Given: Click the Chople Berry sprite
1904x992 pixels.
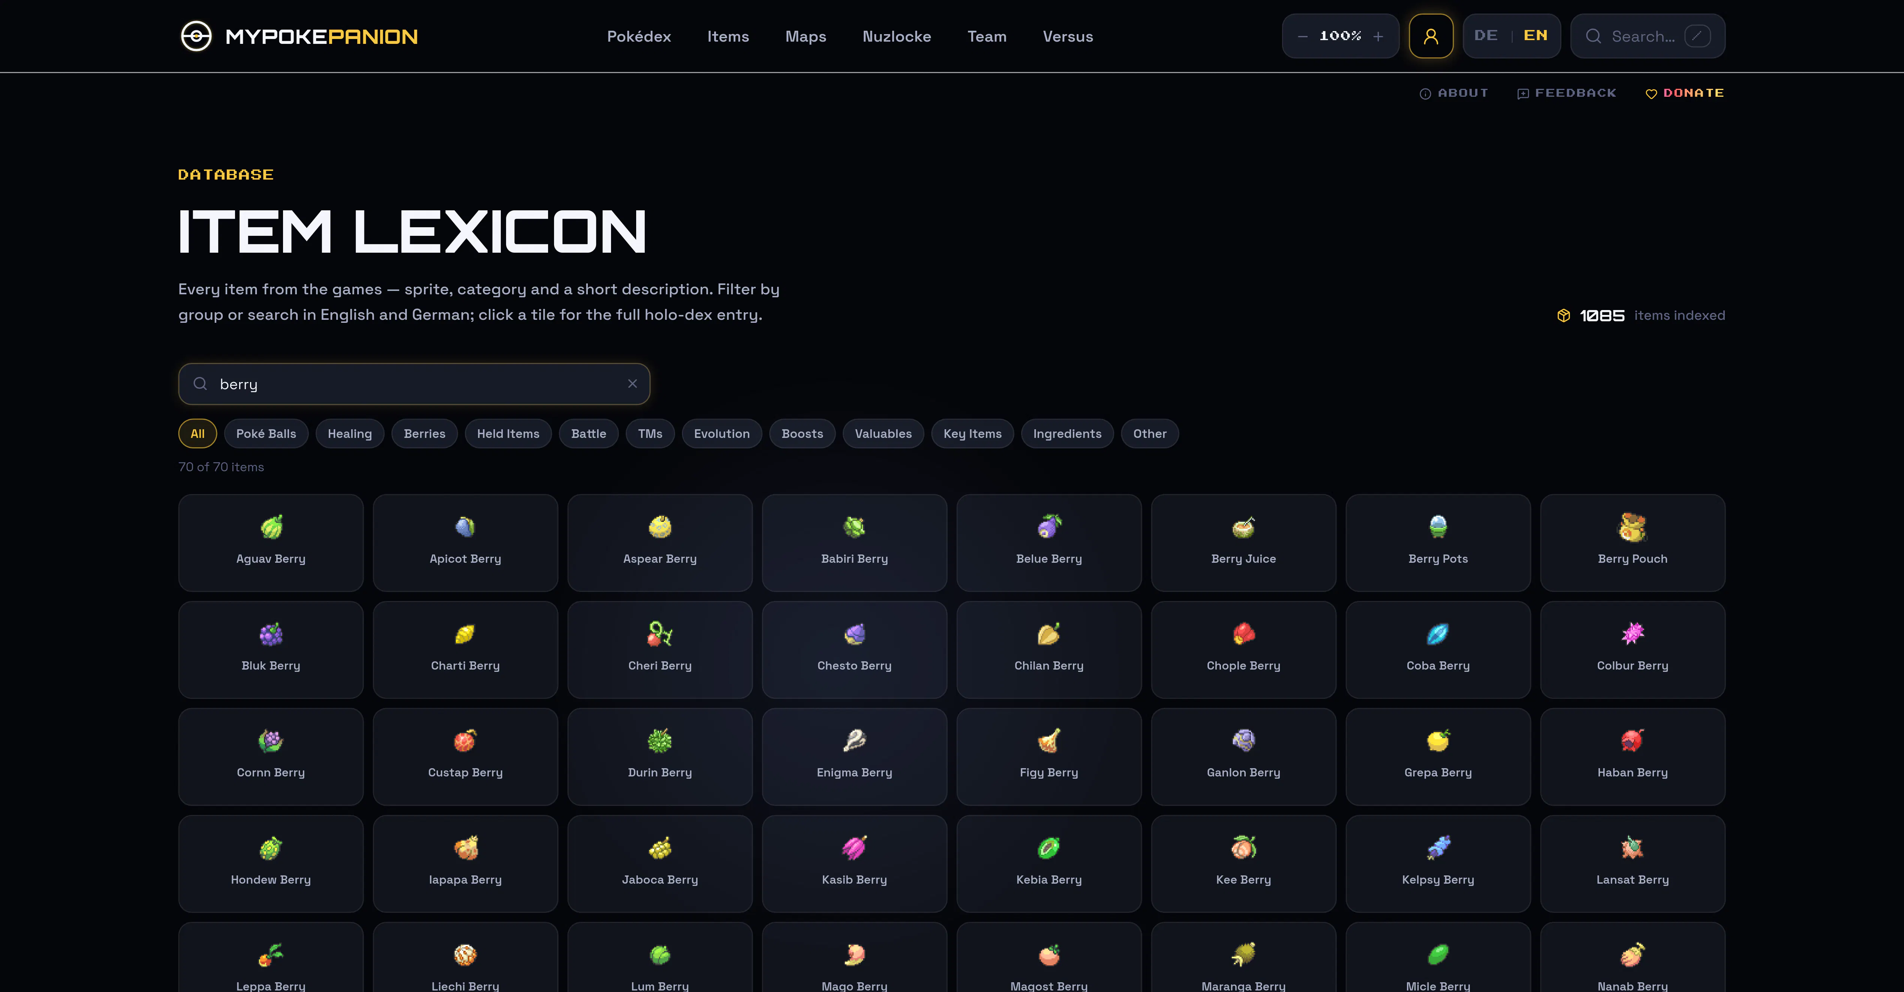Looking at the screenshot, I should pyautogui.click(x=1243, y=634).
